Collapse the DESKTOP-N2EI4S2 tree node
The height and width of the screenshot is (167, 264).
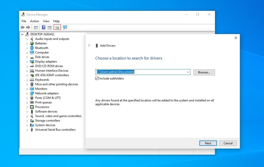22,34
